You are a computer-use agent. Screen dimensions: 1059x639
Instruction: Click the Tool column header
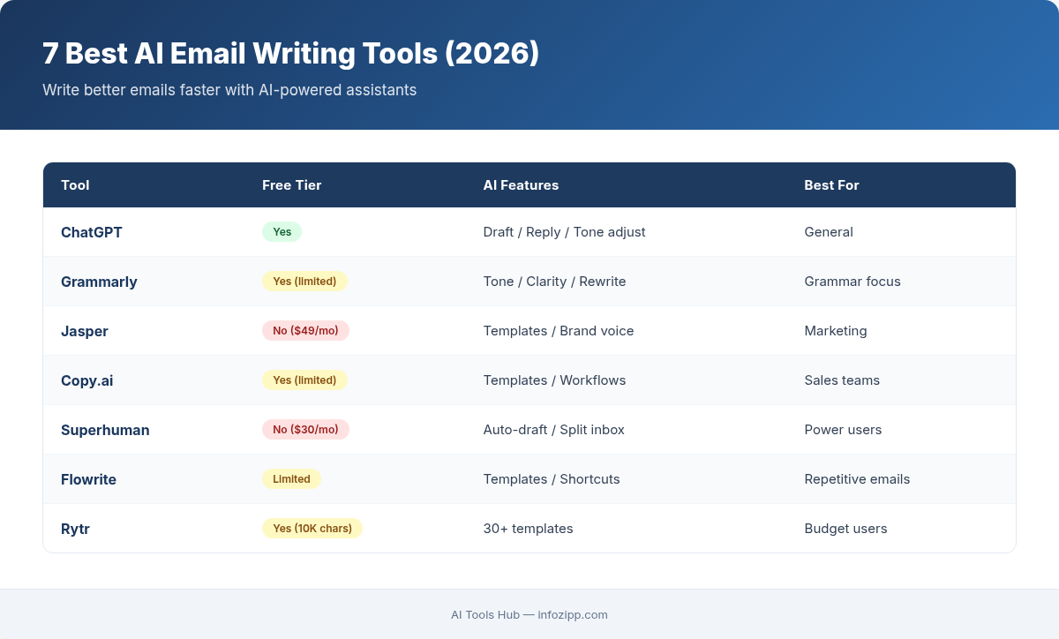(75, 185)
